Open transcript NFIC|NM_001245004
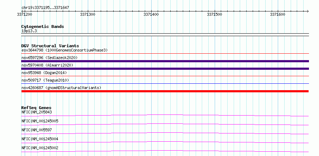This screenshot has width=319, height=156. [40, 139]
